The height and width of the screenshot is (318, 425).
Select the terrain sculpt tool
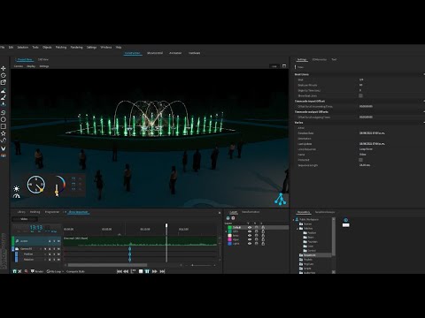(4, 91)
